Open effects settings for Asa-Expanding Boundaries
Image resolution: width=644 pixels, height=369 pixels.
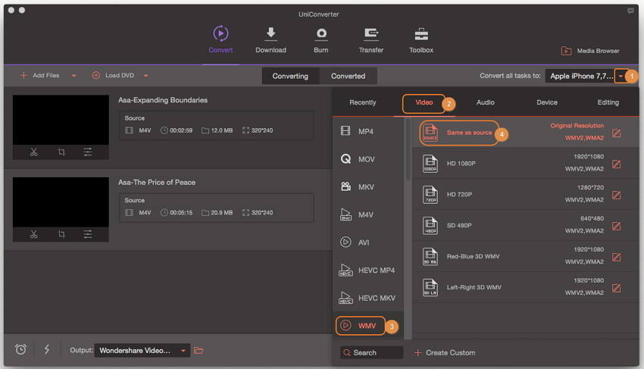88,152
